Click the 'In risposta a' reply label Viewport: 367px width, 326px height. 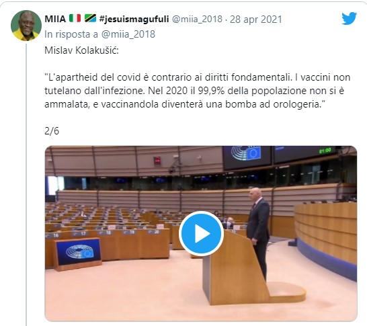71,34
